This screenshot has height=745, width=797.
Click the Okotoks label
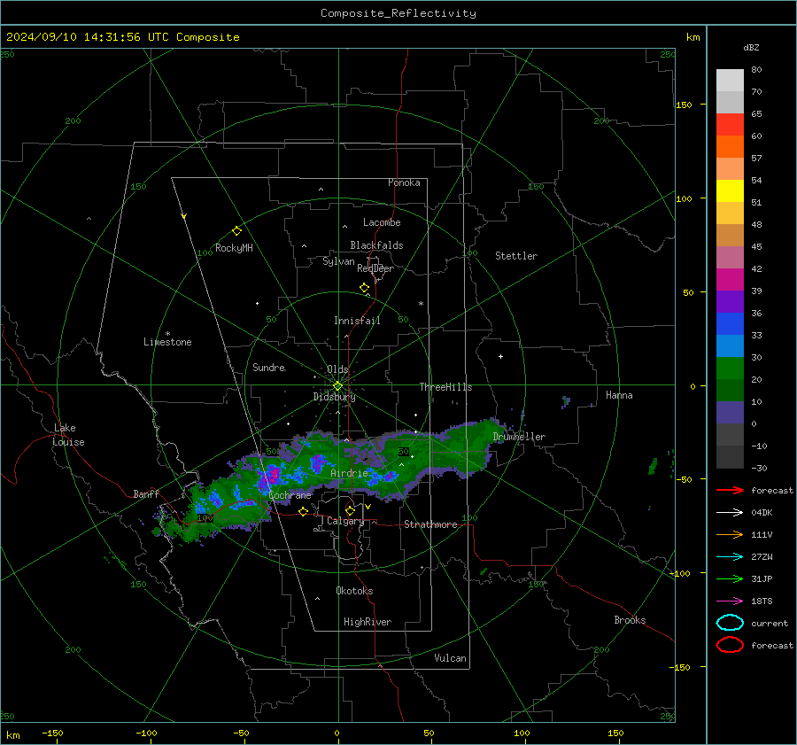tap(354, 591)
